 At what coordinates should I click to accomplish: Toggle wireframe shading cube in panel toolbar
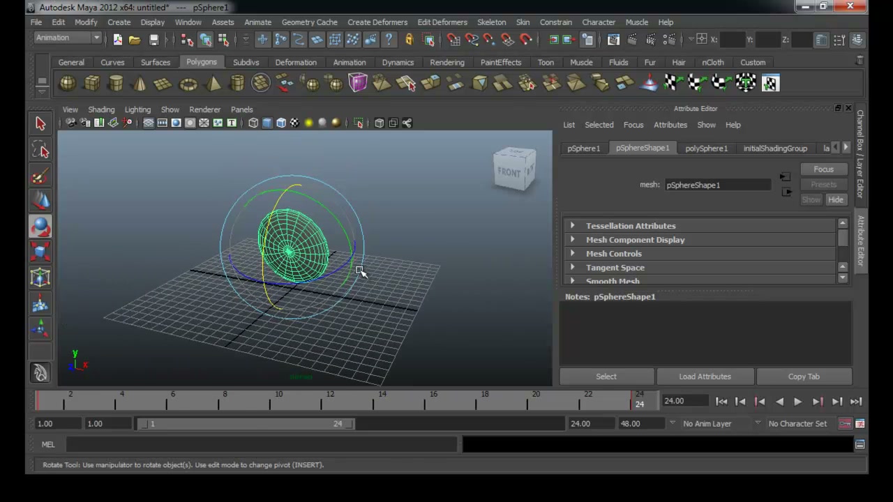(253, 123)
